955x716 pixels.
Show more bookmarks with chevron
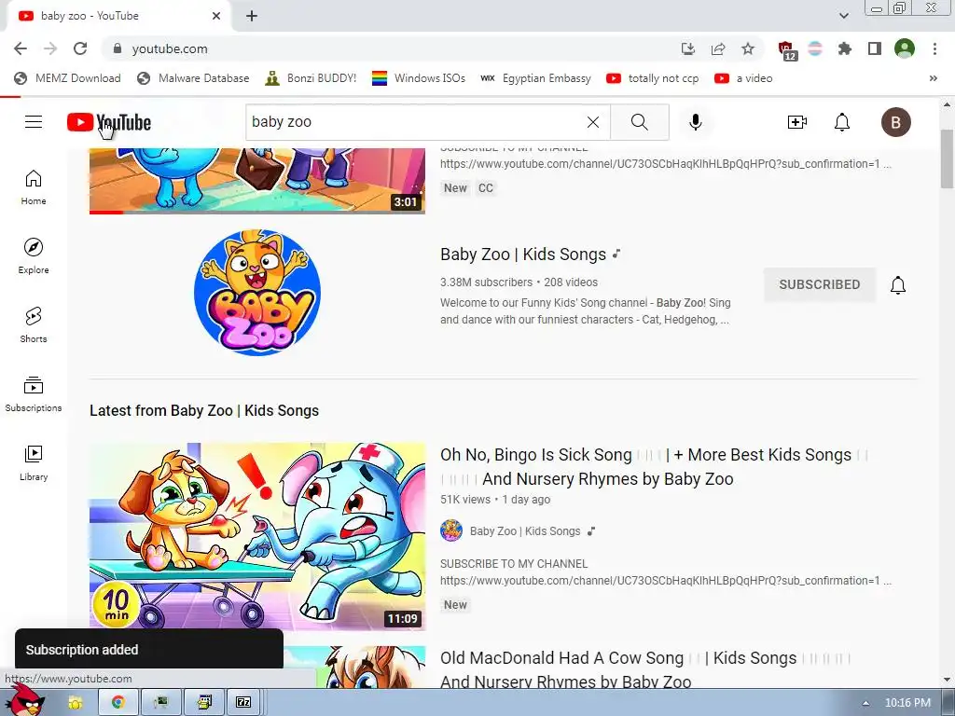(933, 78)
